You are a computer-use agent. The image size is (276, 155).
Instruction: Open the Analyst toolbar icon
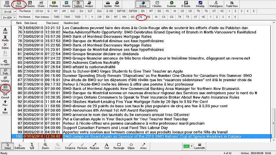coord(89,4)
